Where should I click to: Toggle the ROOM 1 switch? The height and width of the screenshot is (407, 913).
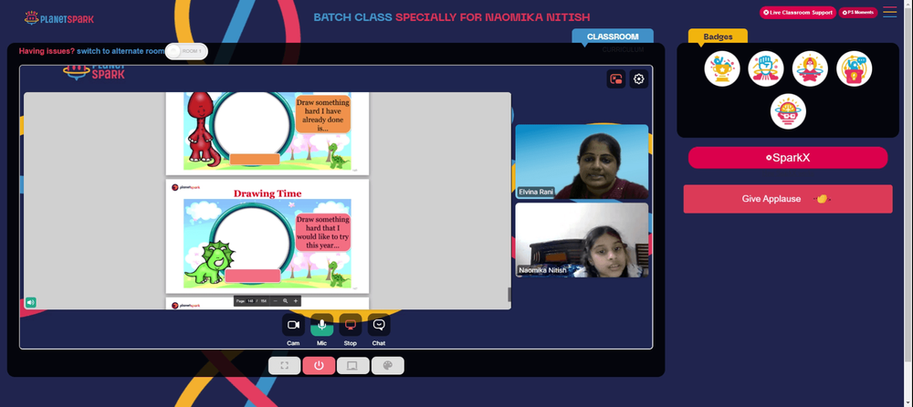(186, 51)
